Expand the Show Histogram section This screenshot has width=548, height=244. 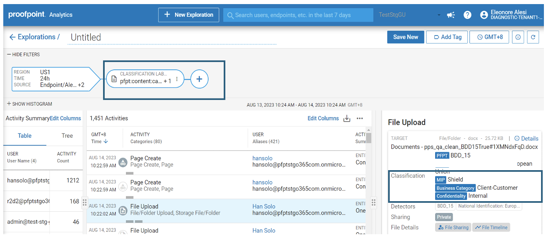(29, 104)
